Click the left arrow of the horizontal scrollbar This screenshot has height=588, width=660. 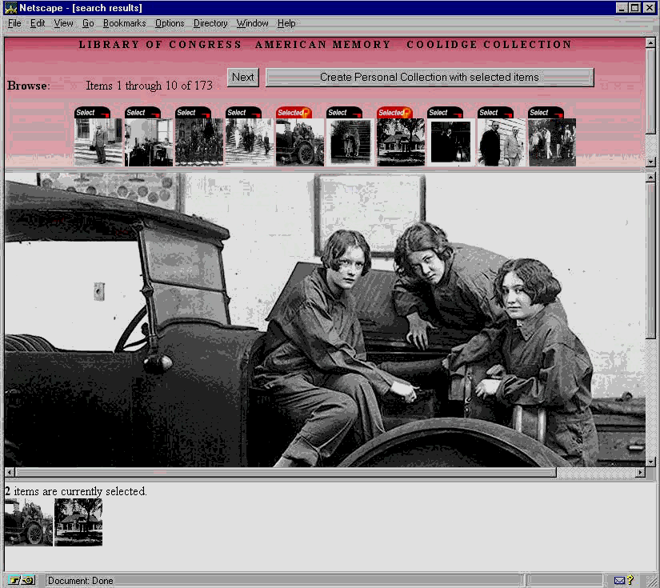[x=10, y=473]
